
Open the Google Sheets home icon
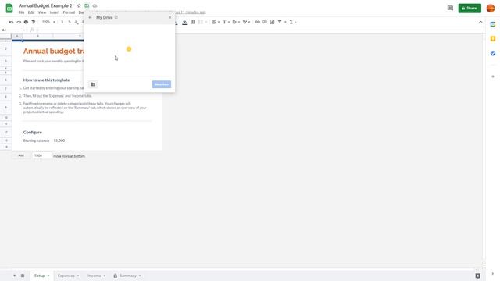(9, 9)
